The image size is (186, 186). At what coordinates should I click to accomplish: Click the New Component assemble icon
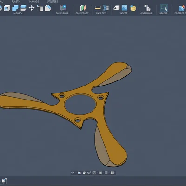(147, 8)
